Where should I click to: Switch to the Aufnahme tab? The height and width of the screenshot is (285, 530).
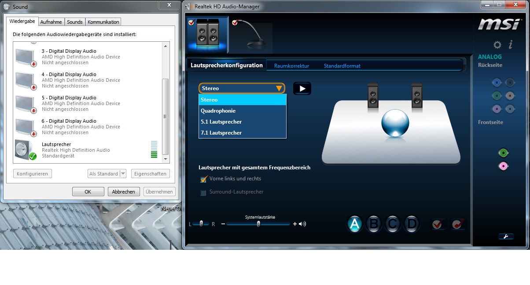click(51, 22)
